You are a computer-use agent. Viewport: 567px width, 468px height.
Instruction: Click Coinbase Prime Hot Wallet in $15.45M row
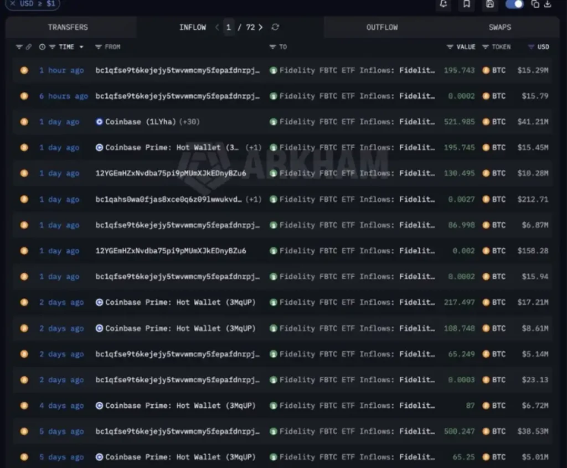point(172,148)
